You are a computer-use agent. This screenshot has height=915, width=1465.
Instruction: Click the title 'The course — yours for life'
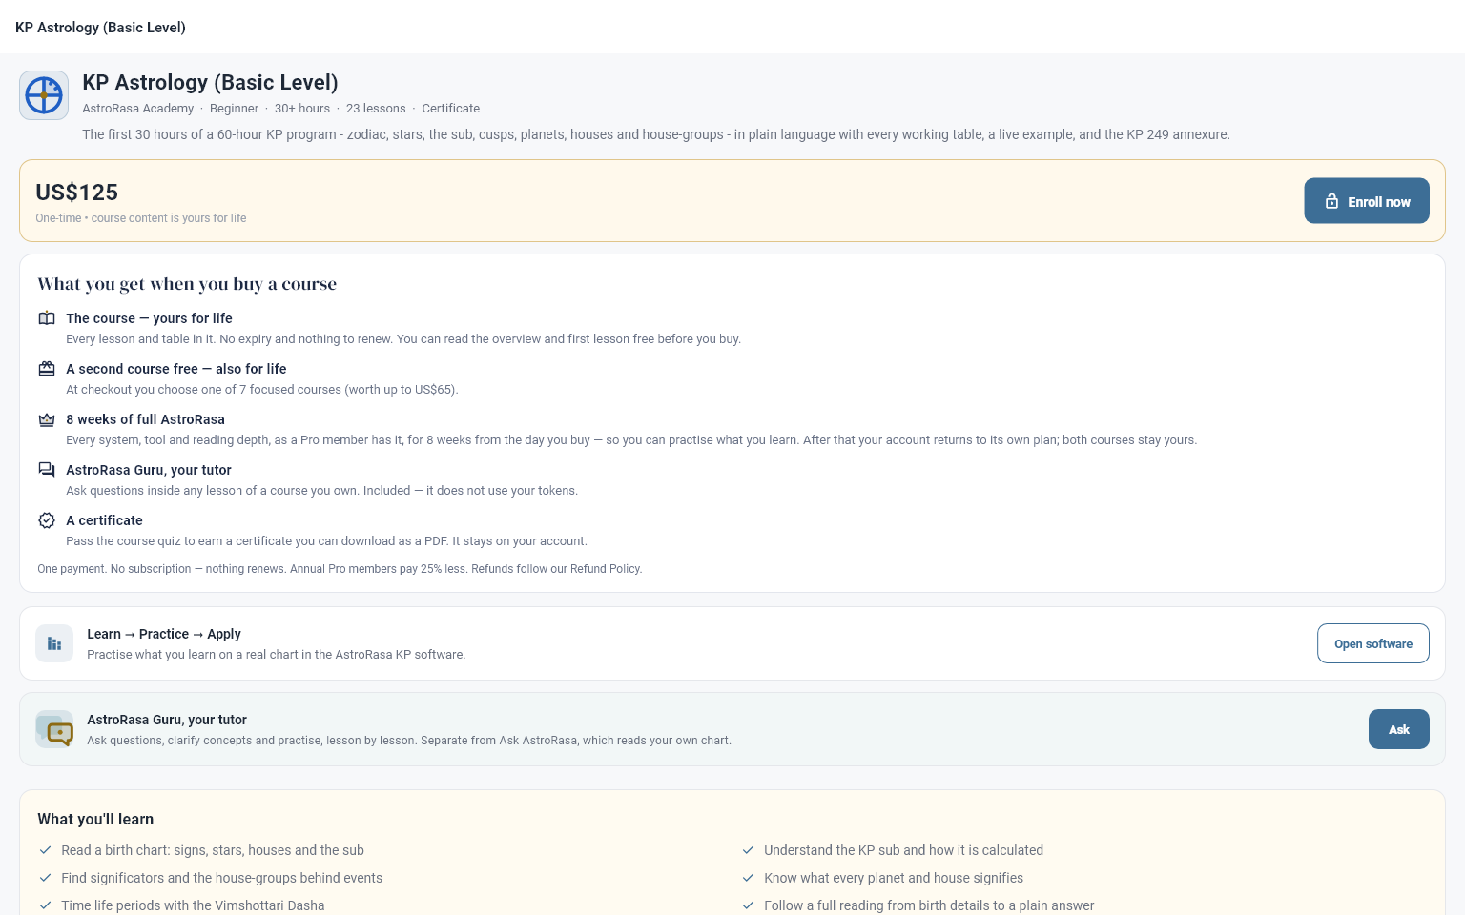[149, 318]
